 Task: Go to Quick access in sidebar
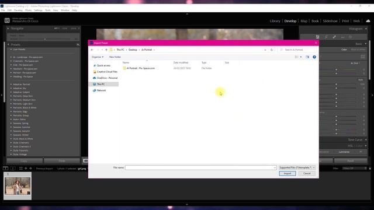coord(103,65)
